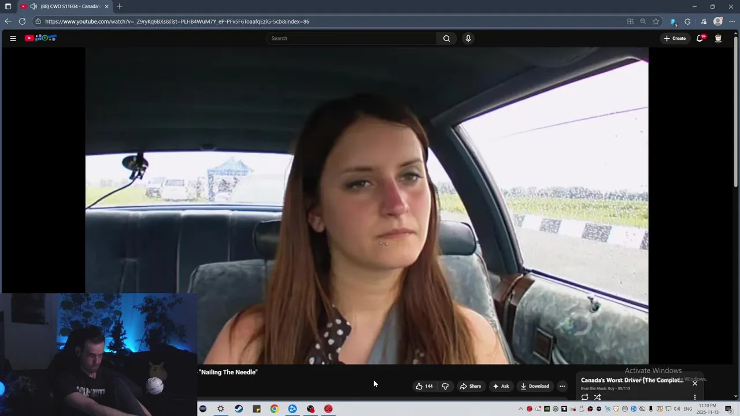Image resolution: width=740 pixels, height=416 pixels.
Task: Open Sticky Notes from the taskbar
Action: coord(257,408)
